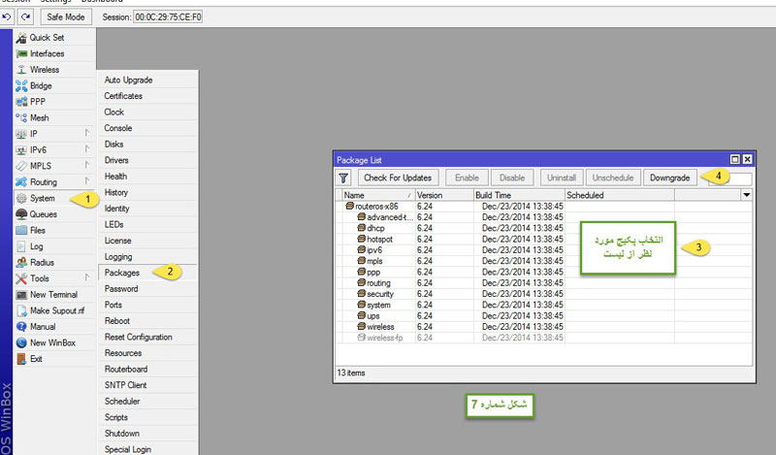Screen dimensions: 776x455
Task: Click the Session address field
Action: 168,16
